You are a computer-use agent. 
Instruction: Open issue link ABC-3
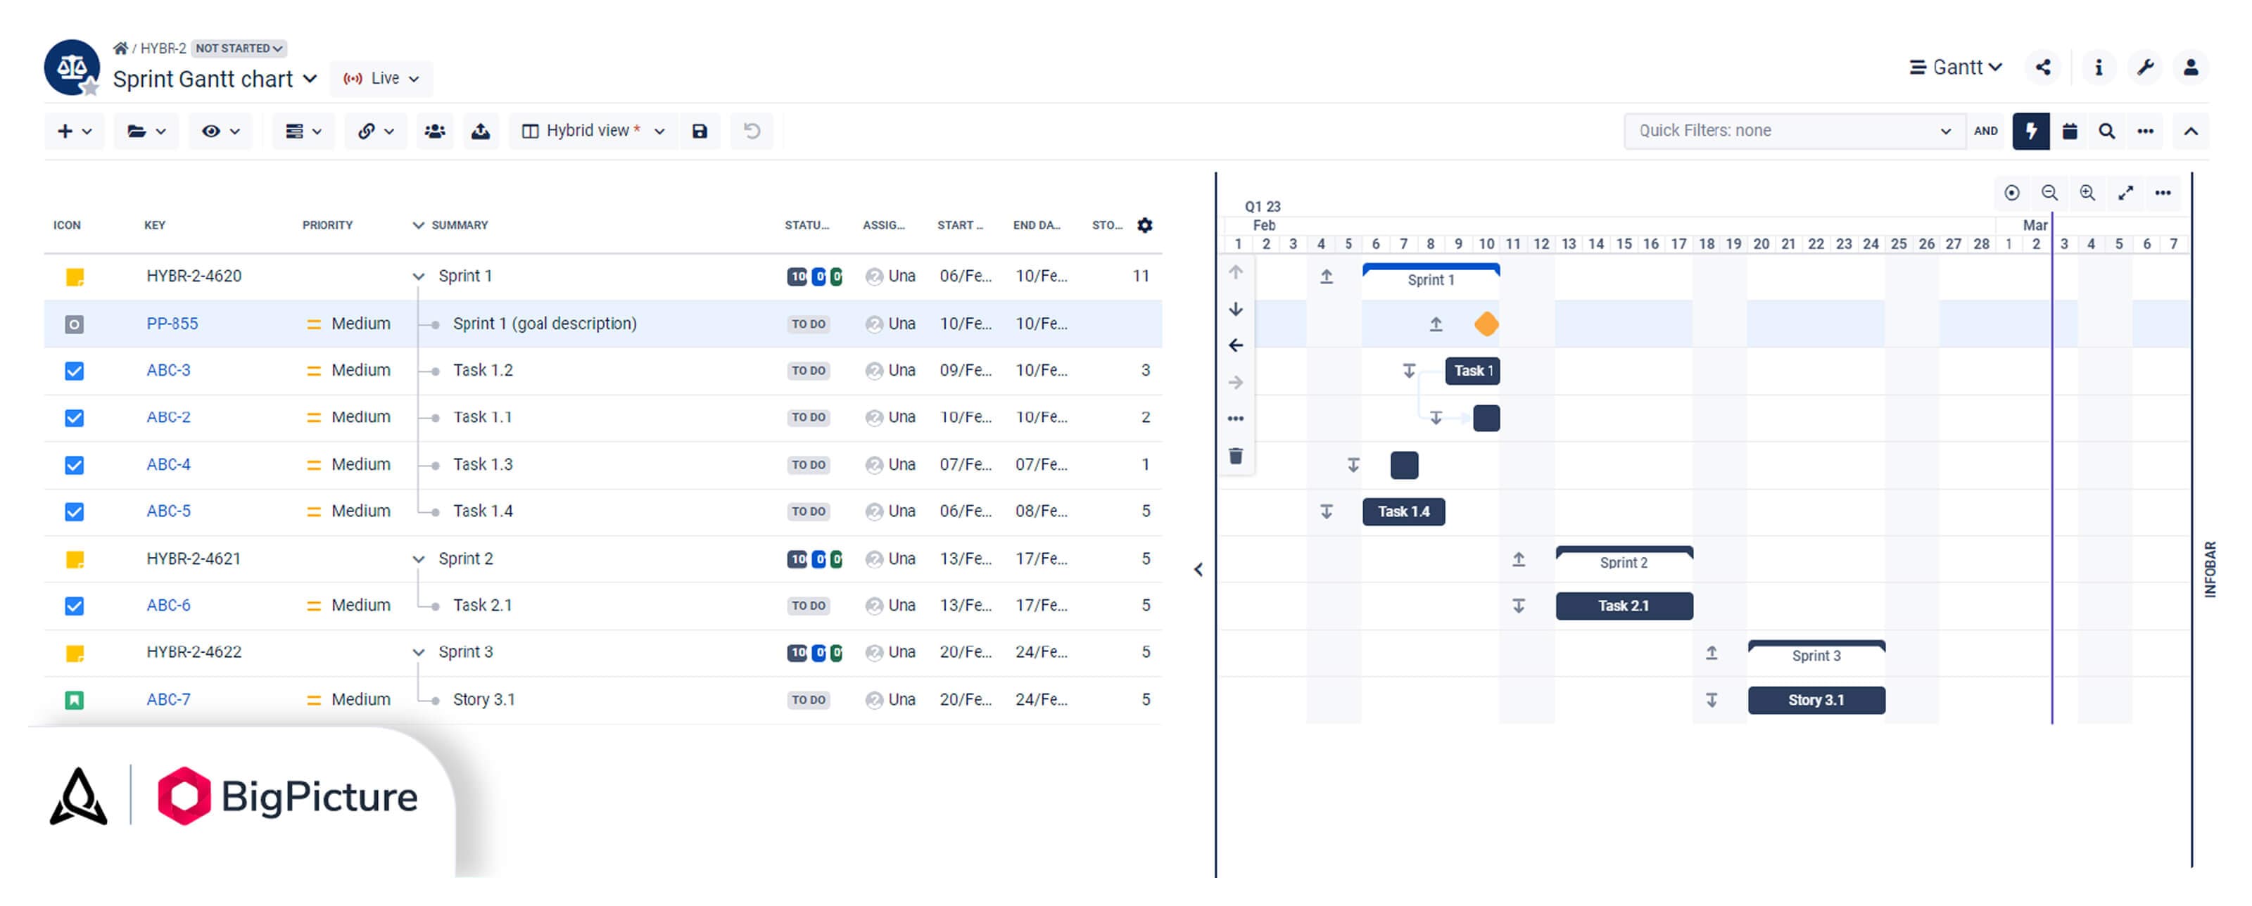coord(169,371)
